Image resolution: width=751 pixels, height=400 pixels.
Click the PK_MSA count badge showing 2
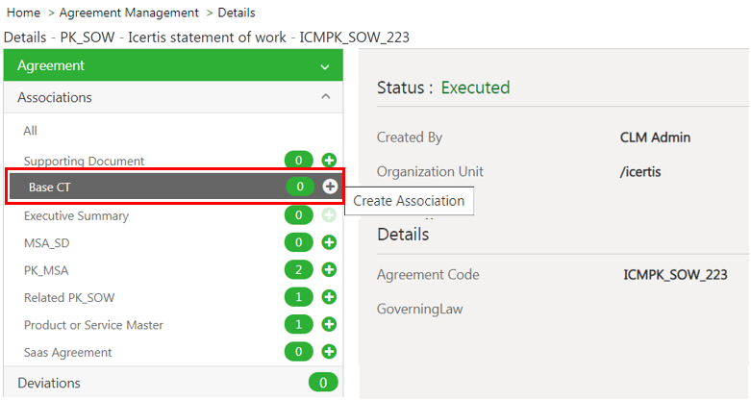tap(300, 270)
